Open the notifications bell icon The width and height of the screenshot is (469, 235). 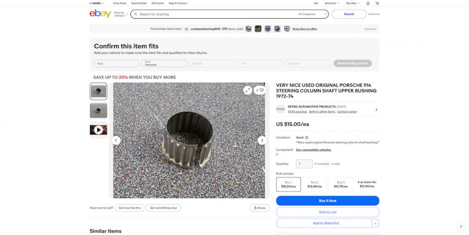tap(368, 3)
